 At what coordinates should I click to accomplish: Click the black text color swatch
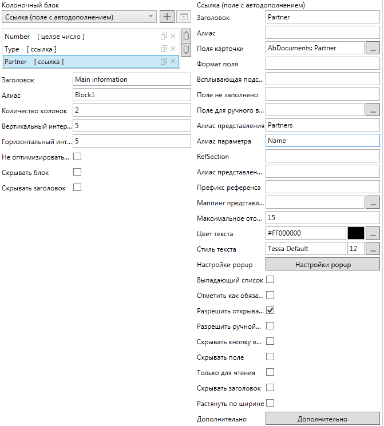tap(355, 233)
